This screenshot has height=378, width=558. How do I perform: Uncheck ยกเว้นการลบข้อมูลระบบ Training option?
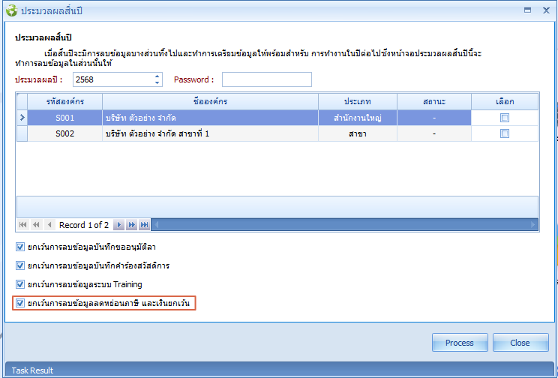[x=20, y=284]
